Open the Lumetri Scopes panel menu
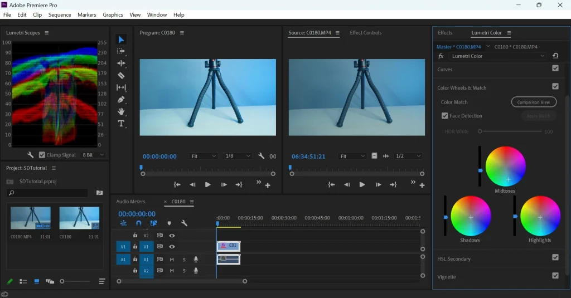This screenshot has height=298, width=571. click(47, 33)
